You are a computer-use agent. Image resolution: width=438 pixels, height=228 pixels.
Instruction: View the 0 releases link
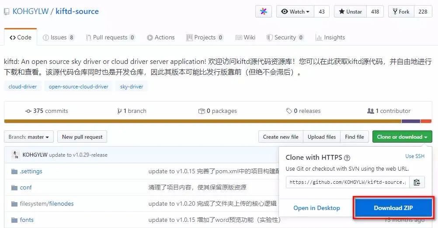(x=303, y=111)
